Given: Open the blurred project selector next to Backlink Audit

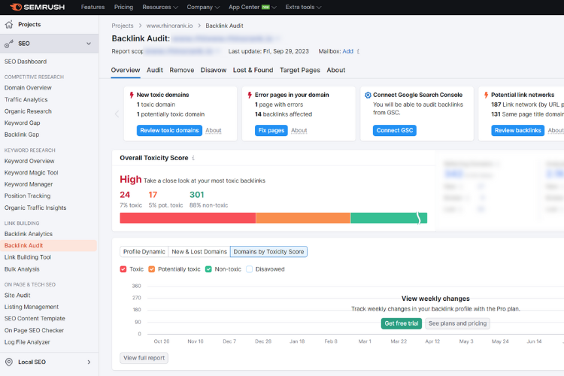Looking at the screenshot, I should 226,38.
